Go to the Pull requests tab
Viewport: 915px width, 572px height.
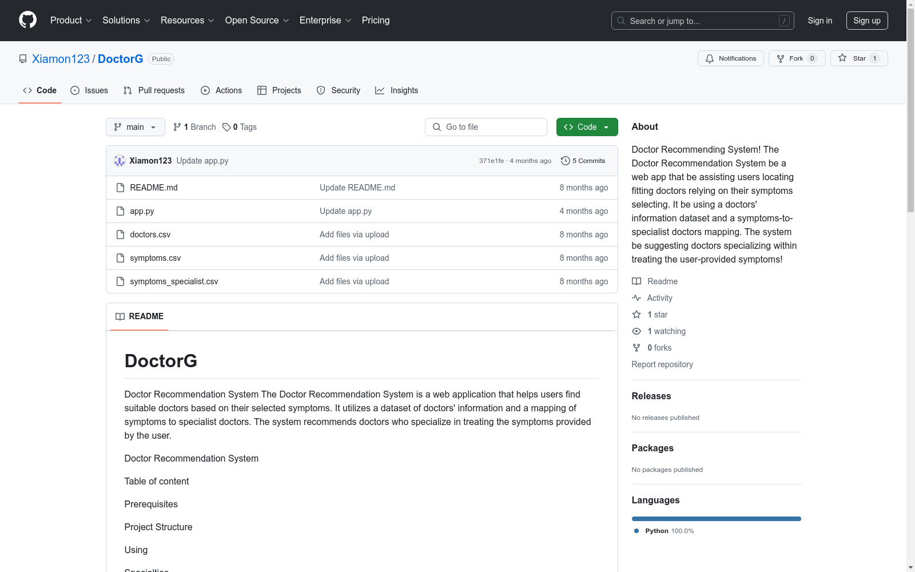pyautogui.click(x=154, y=90)
